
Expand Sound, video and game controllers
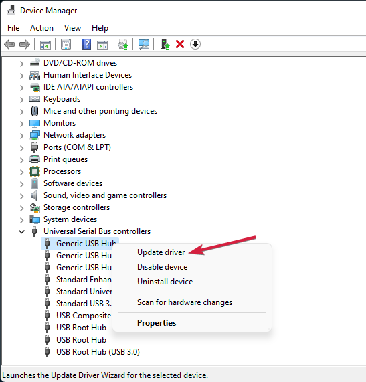click(x=21, y=196)
